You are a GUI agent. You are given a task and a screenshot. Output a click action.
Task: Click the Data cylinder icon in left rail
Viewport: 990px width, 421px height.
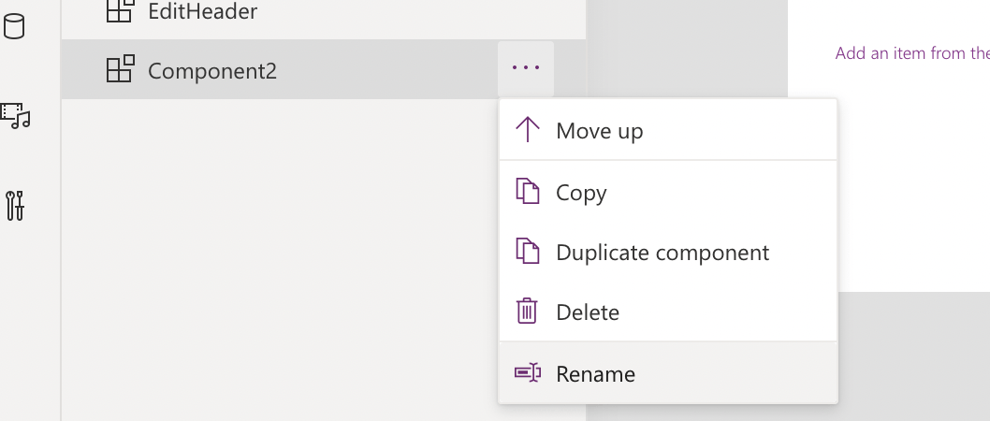15,25
